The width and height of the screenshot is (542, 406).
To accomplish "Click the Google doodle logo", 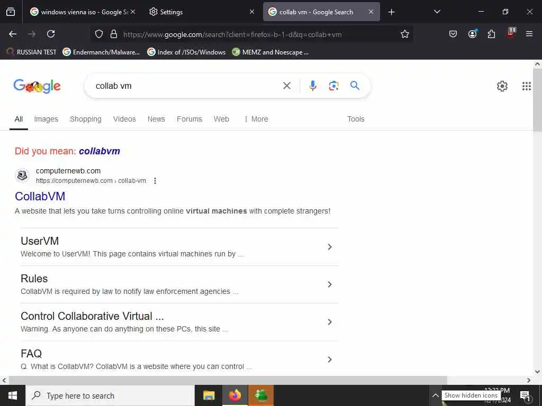I will tap(37, 86).
